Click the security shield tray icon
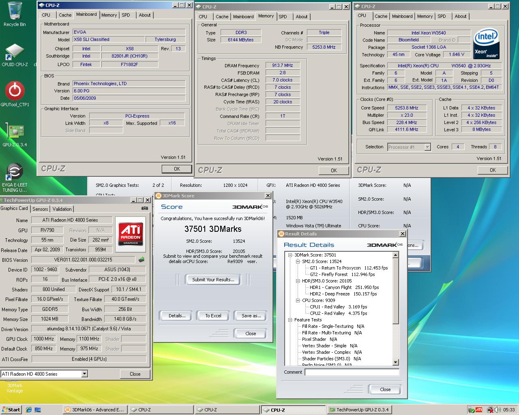The height and width of the screenshot is (415, 519). click(471, 410)
